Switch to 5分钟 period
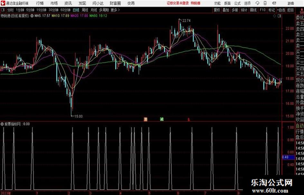Screen dimensions: 304x195 [x=30, y=10]
